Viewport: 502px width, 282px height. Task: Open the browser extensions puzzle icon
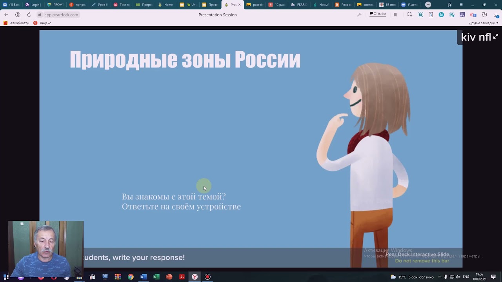point(484,14)
